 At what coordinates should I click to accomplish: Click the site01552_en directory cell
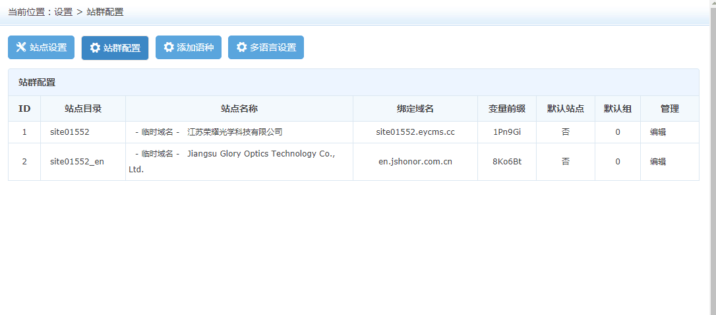tap(76, 162)
